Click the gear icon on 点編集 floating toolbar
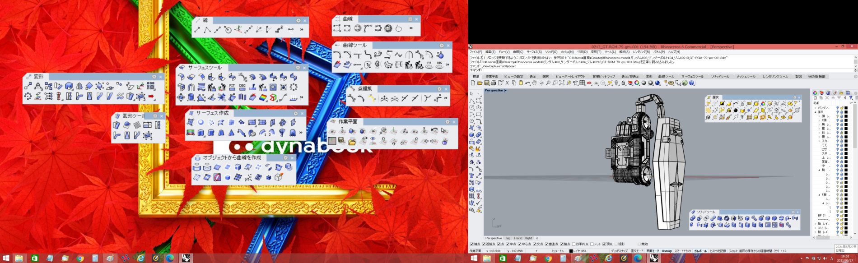 (x=439, y=89)
